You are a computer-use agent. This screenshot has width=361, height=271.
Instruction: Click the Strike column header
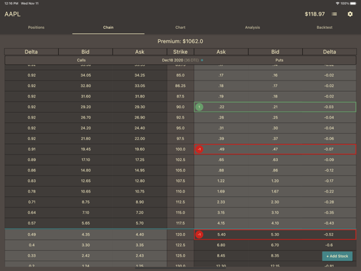click(180, 52)
